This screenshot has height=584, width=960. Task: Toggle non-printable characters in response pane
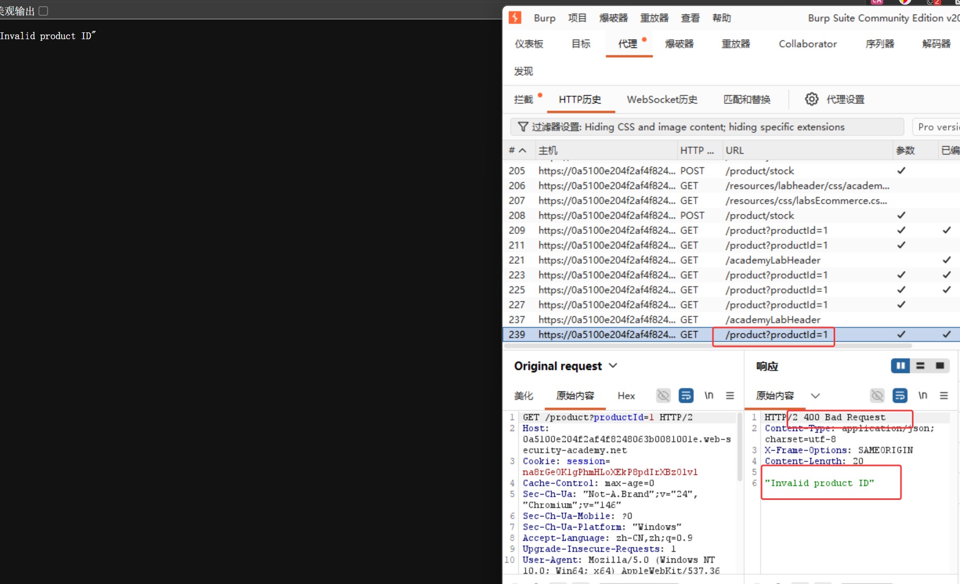877,395
